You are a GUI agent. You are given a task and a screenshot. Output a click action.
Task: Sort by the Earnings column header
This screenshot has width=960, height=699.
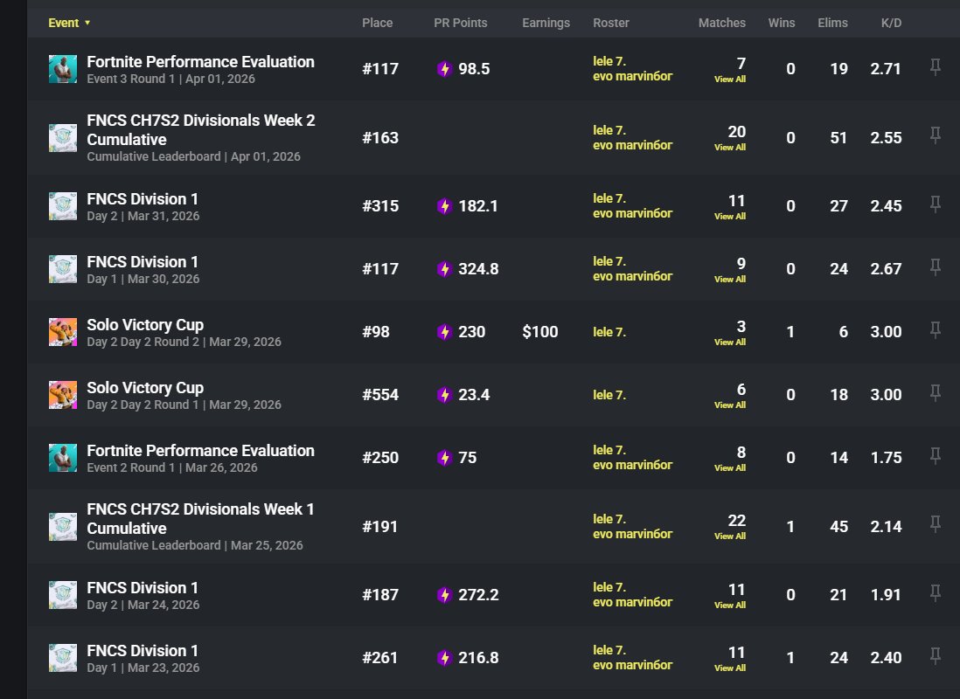click(546, 23)
